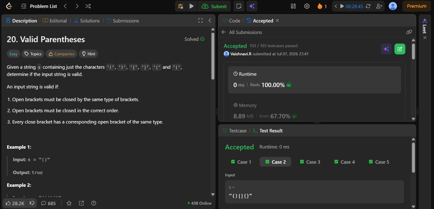This screenshot has height=209, width=434.
Task: Submit the solution
Action: coord(214,6)
